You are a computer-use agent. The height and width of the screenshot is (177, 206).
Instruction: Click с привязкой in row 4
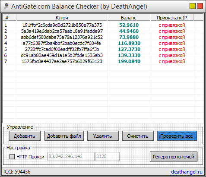(x=172, y=43)
